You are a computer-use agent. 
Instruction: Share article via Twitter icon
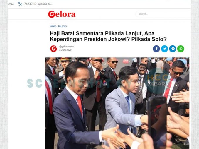(165, 49)
